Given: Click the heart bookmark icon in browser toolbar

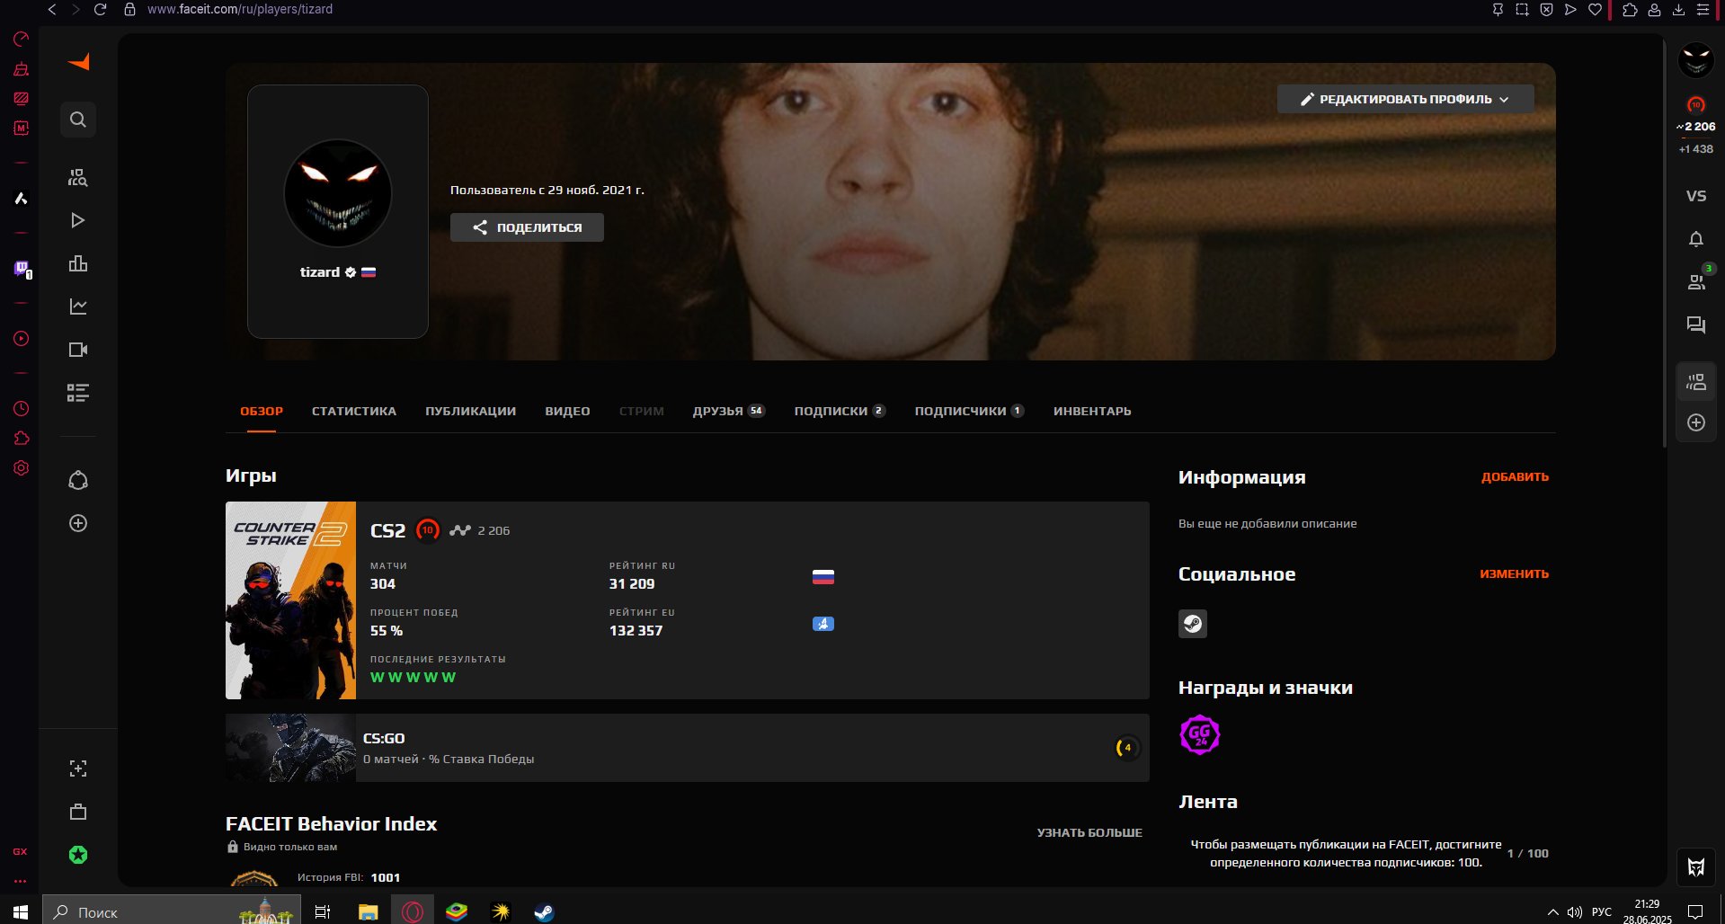Looking at the screenshot, I should pyautogui.click(x=1595, y=9).
